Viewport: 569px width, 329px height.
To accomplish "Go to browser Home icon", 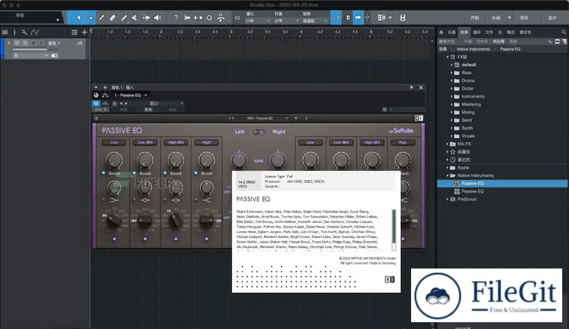I will click(441, 32).
